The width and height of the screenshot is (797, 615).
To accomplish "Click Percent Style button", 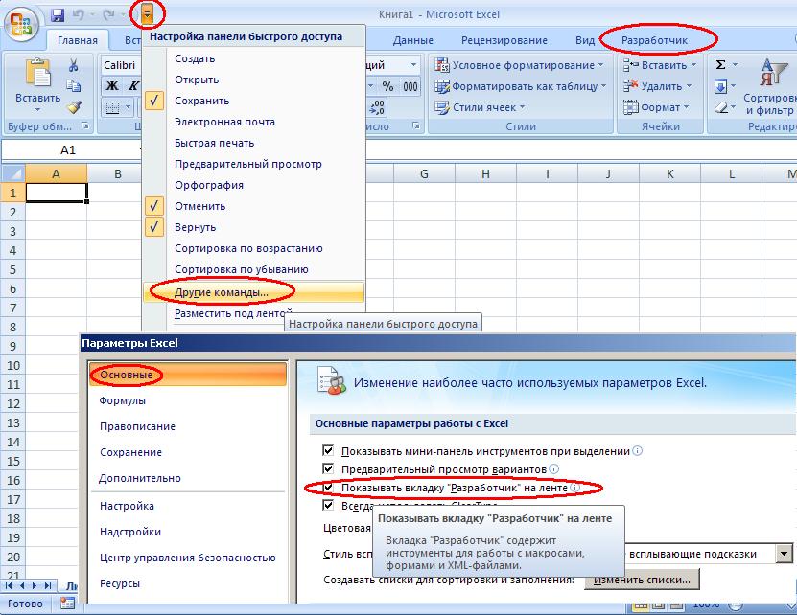I will tap(387, 86).
